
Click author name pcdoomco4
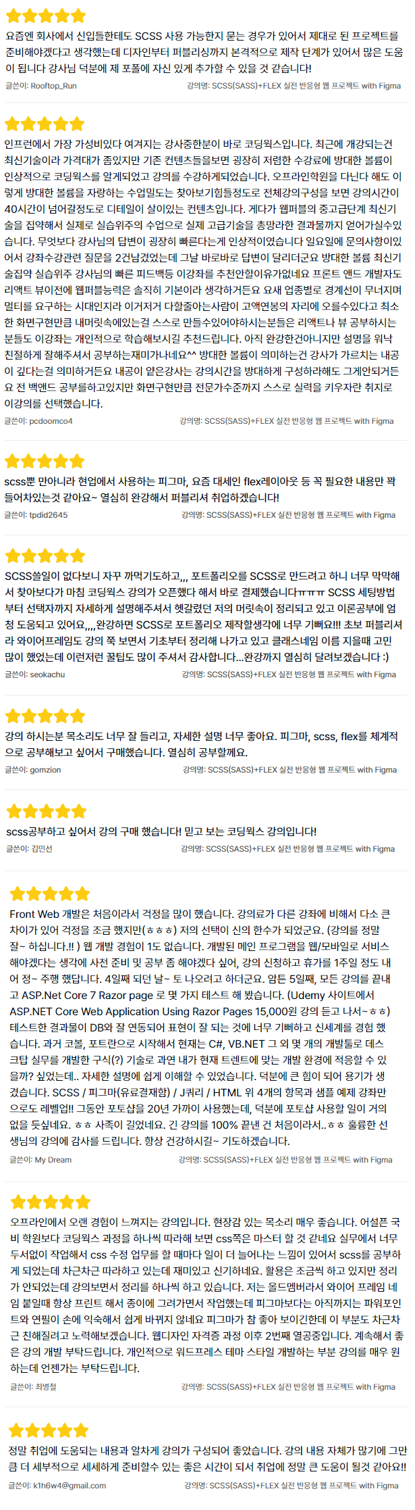coord(51,421)
